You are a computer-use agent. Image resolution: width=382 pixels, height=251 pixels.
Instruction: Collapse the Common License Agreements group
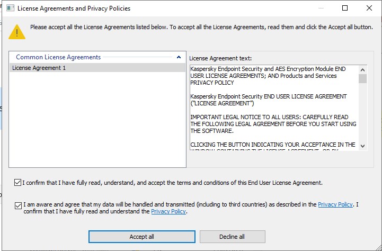[179, 57]
